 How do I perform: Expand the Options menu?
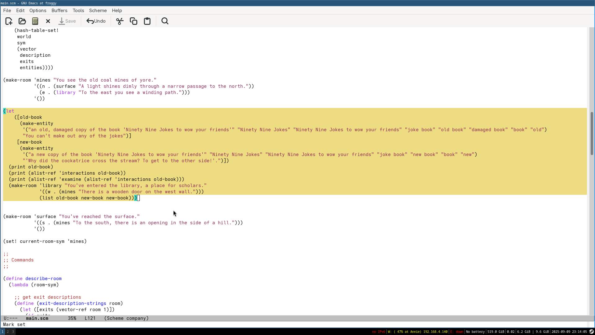(x=38, y=11)
